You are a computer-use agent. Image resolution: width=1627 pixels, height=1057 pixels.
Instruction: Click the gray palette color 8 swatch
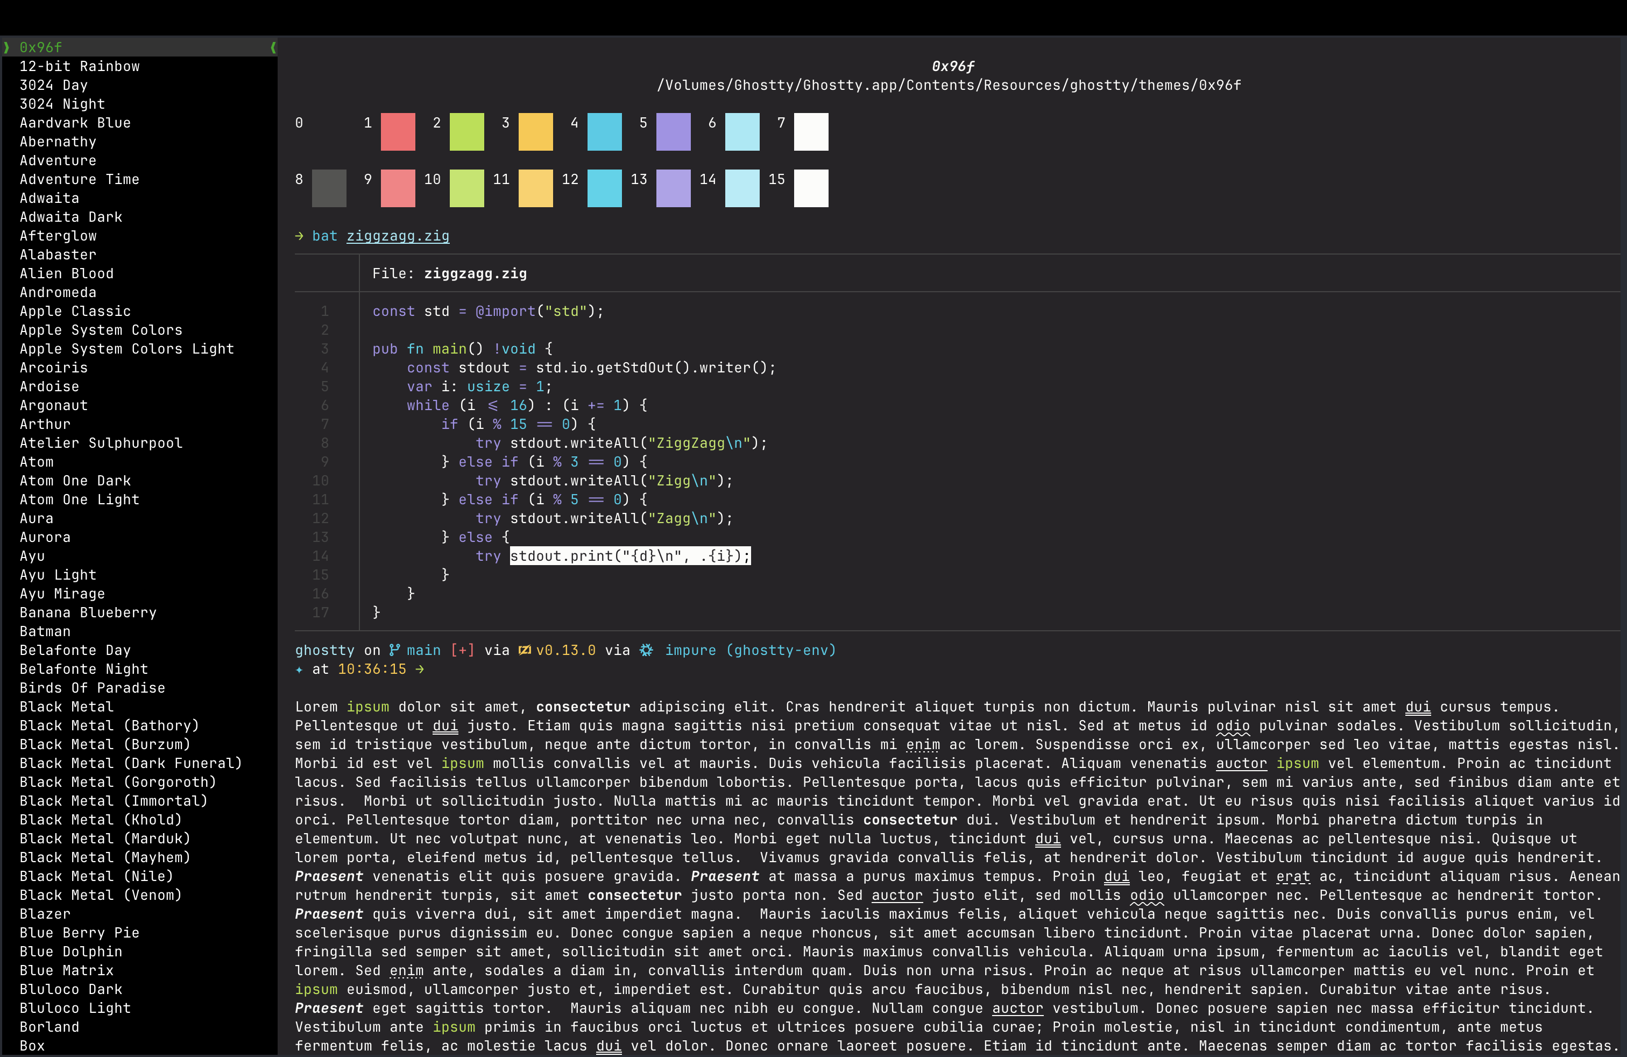tap(329, 188)
